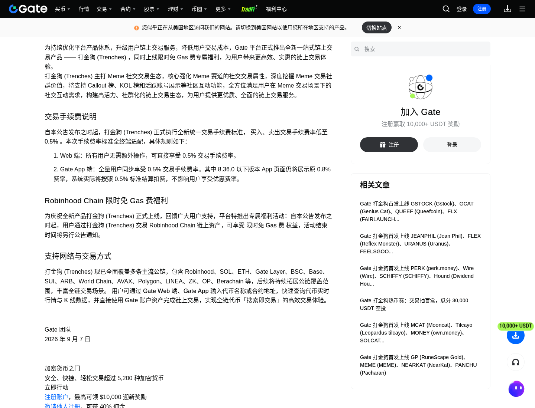This screenshot has width=535, height=408.
Task: Click the date 2026 年 9 月 7 日
Action: click(68, 339)
